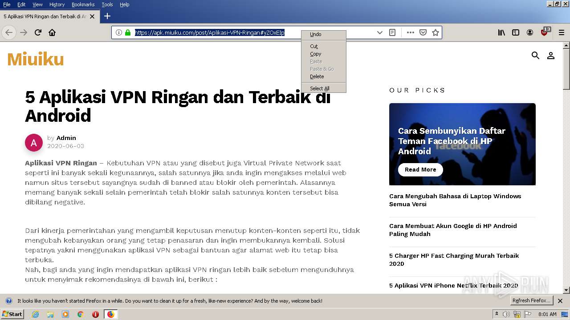Click the selected URL in address bar
The width and height of the screenshot is (570, 320).
[x=210, y=32]
